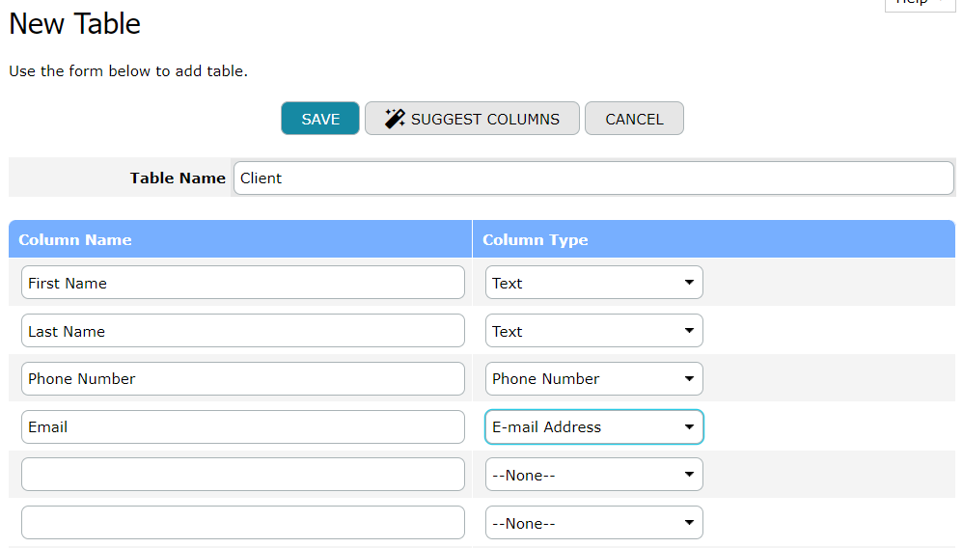This screenshot has width=963, height=548.
Task: Click the CANCEL button
Action: pos(634,119)
